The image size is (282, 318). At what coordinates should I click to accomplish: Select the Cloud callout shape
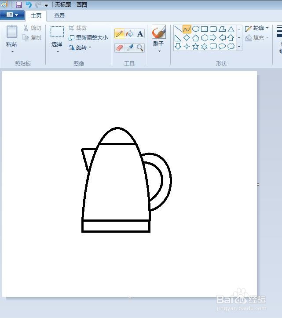tap(231, 47)
